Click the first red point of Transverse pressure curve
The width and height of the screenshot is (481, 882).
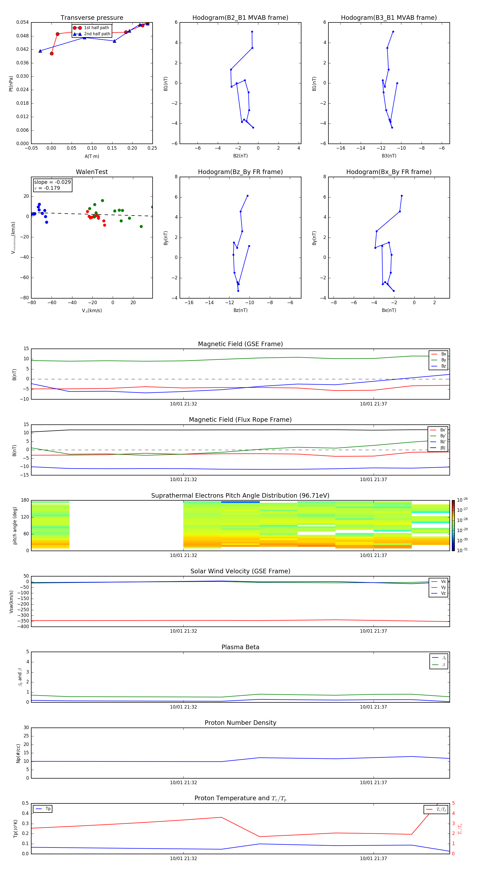click(52, 54)
